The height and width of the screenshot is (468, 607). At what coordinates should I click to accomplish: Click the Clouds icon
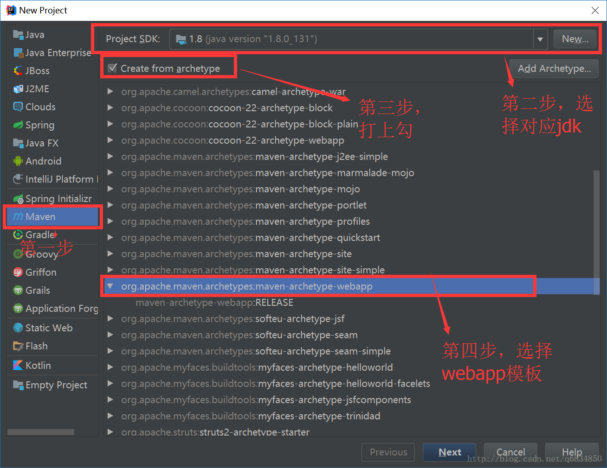coord(18,107)
